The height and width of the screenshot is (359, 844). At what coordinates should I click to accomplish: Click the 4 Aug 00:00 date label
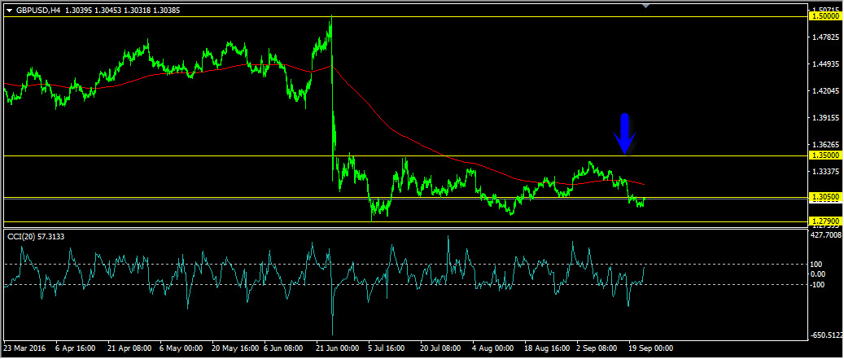[x=493, y=348]
